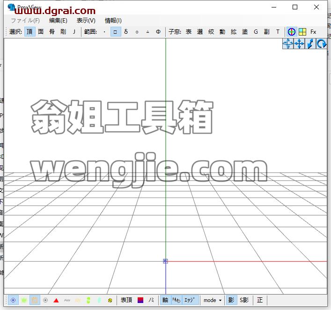Toggle the 表頂 front vertex option
331x310 pixels.
[126, 300]
